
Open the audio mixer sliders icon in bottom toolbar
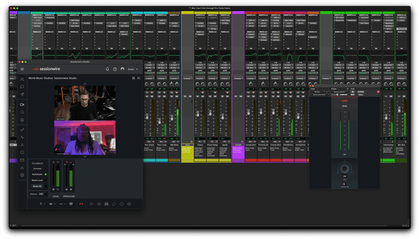[107, 203]
